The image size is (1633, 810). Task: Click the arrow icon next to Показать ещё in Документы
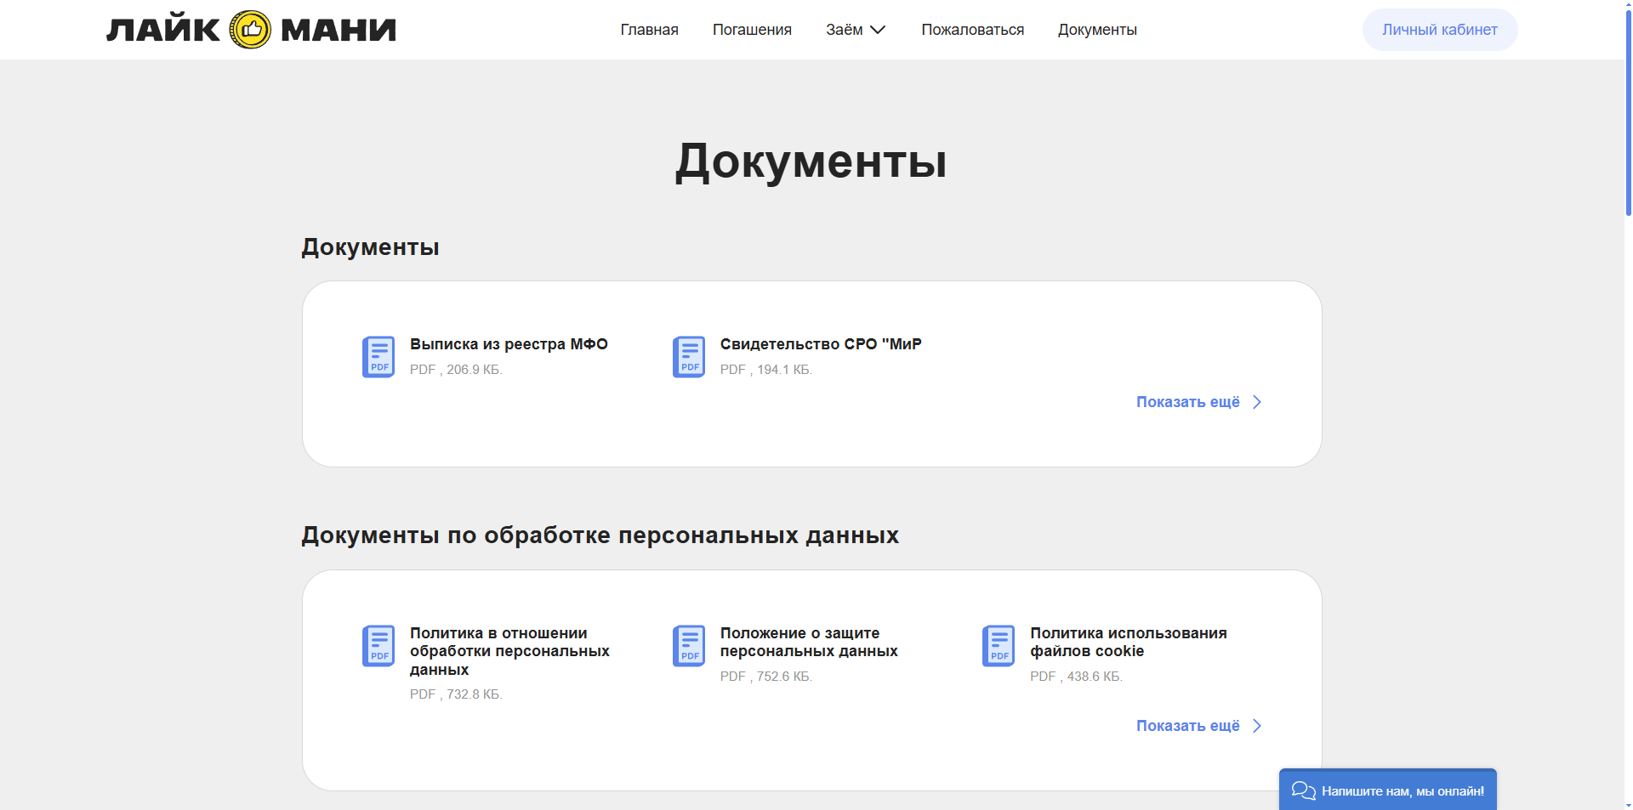pyautogui.click(x=1257, y=402)
